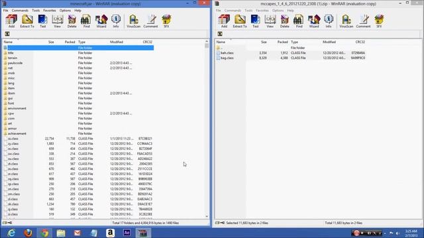Open Options menu in the minecraft.jar window
424x238 pixels.
(65, 11)
